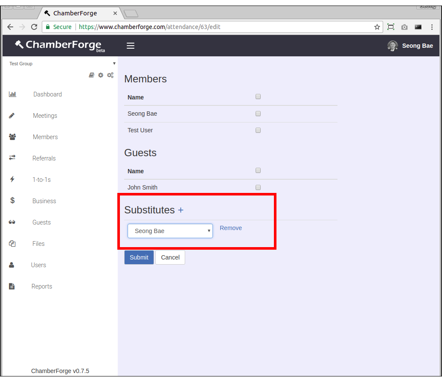Bookmark page with star icon
The image size is (442, 382).
coord(377,27)
